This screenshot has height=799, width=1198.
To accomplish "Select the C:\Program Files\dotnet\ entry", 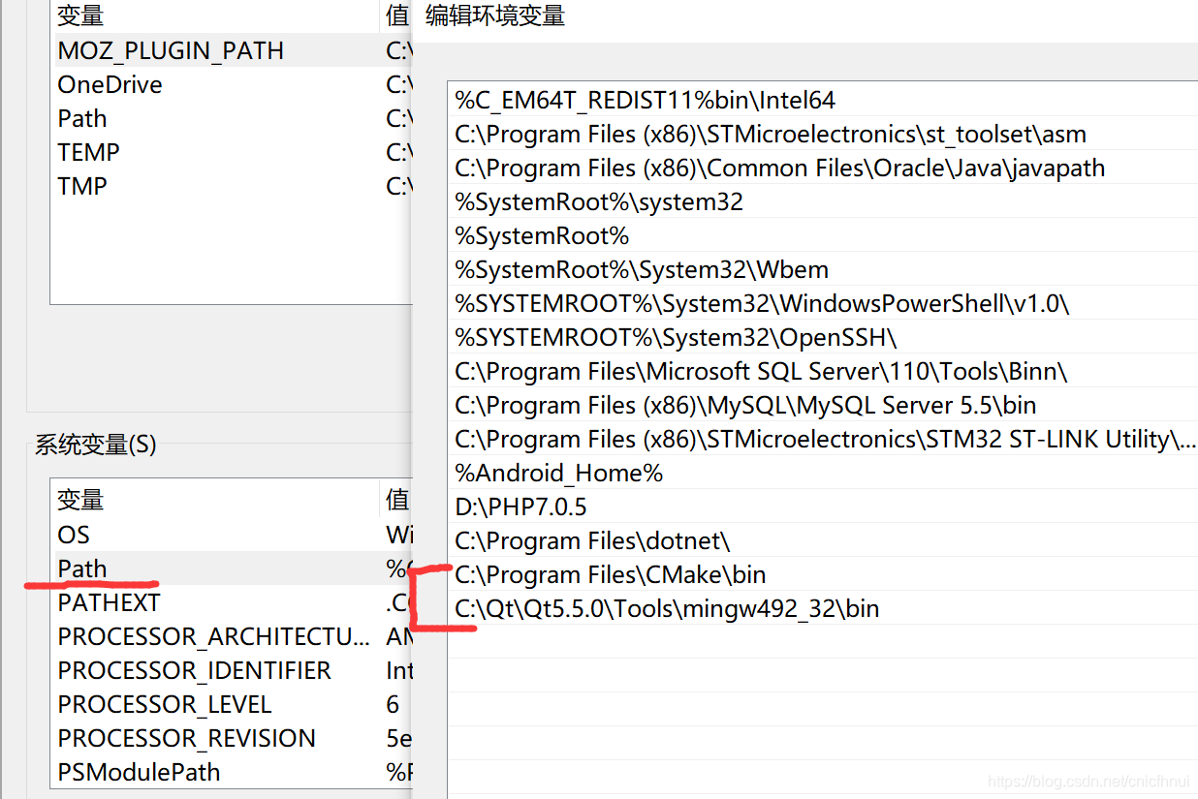I will [824, 540].
